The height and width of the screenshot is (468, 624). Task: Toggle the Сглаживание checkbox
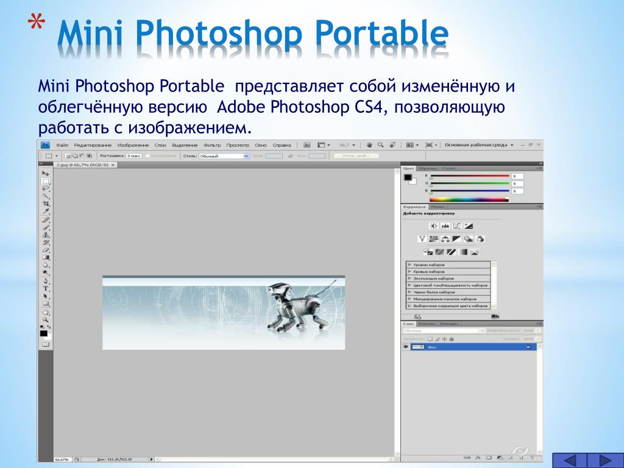[147, 156]
